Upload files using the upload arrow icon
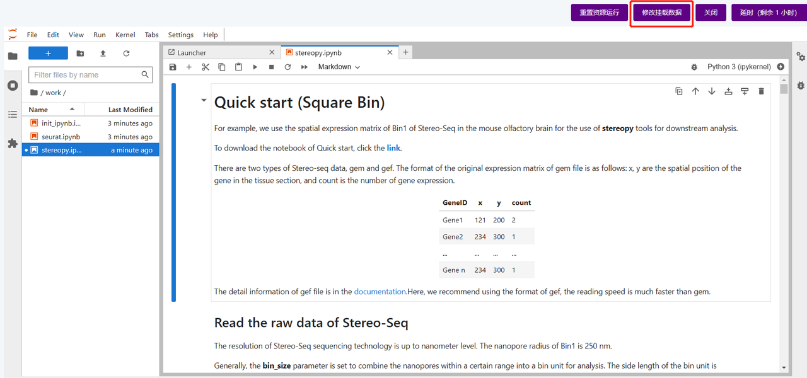This screenshot has width=807, height=378. 103,54
